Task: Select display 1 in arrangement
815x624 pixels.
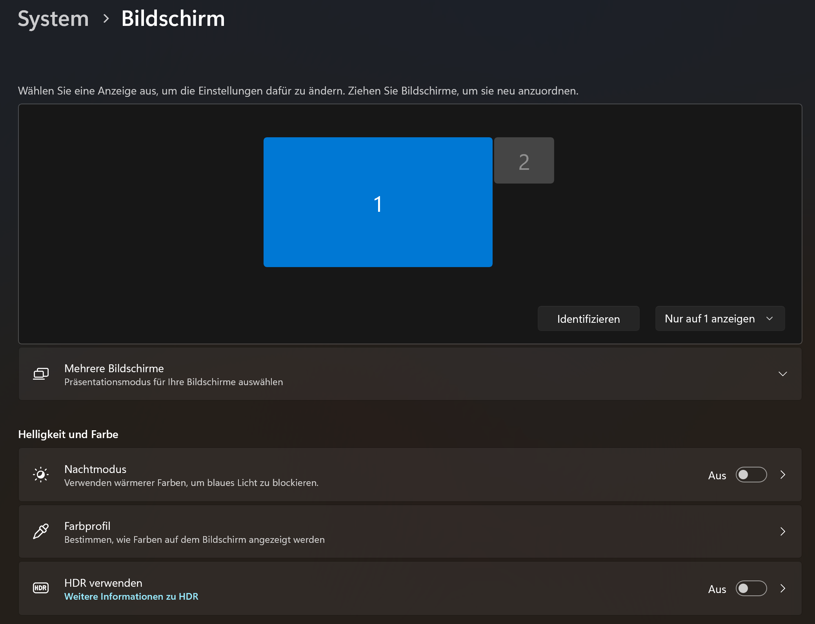Action: coord(378,202)
